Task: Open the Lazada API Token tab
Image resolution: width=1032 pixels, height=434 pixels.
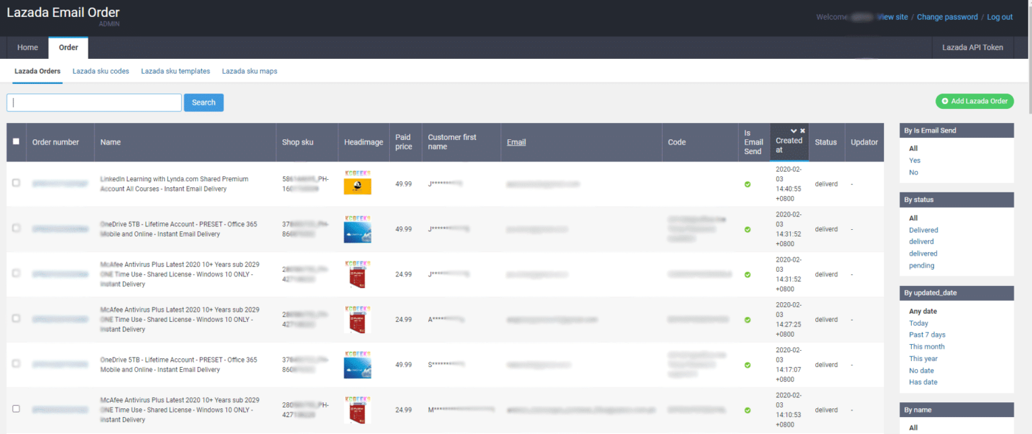Action: tap(973, 48)
